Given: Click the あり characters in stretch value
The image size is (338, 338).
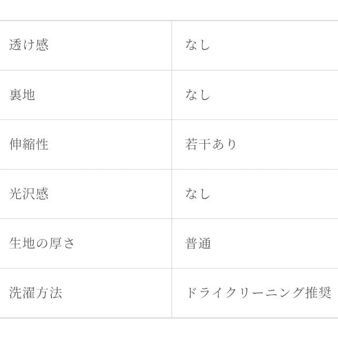Looking at the screenshot, I should [x=225, y=144].
